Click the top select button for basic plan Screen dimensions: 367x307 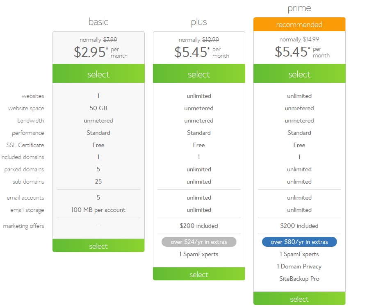click(98, 73)
